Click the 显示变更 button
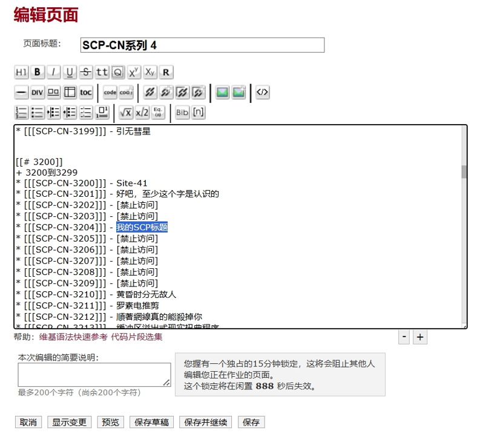The width and height of the screenshot is (480, 436). (70, 422)
